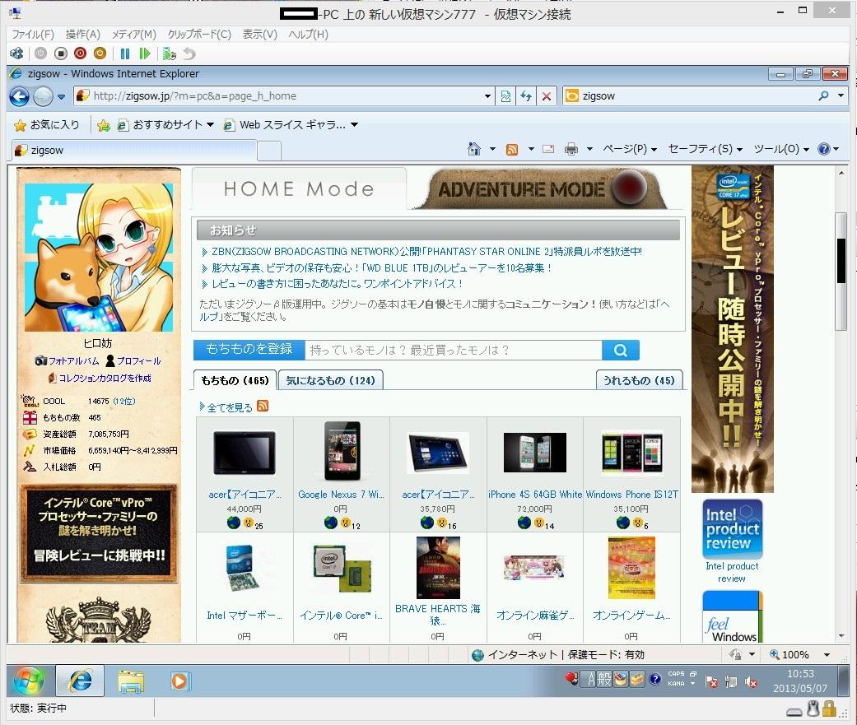857x725 pixels.
Task: Click the blue search magnifier button
Action: tap(621, 351)
